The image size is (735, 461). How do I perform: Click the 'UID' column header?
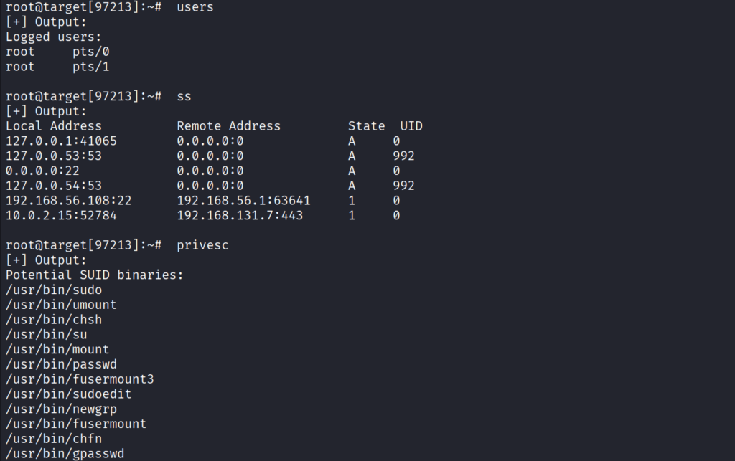point(411,126)
